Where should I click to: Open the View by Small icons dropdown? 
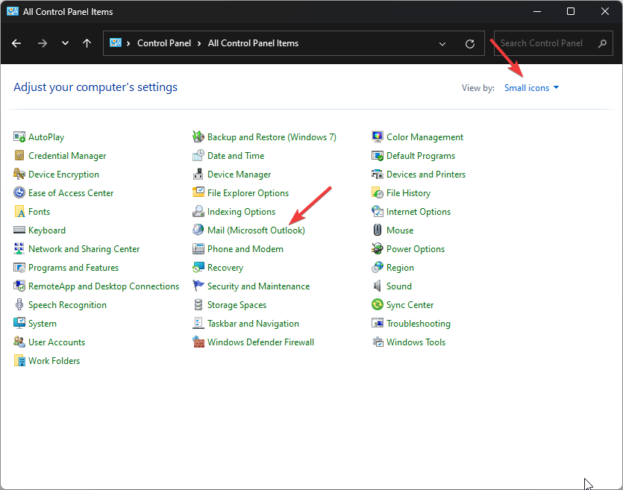pyautogui.click(x=531, y=88)
